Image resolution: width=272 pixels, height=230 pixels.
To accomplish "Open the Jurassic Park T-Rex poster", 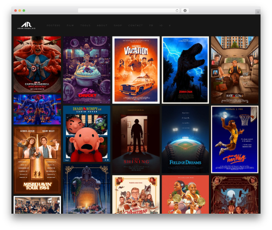I will [186, 70].
